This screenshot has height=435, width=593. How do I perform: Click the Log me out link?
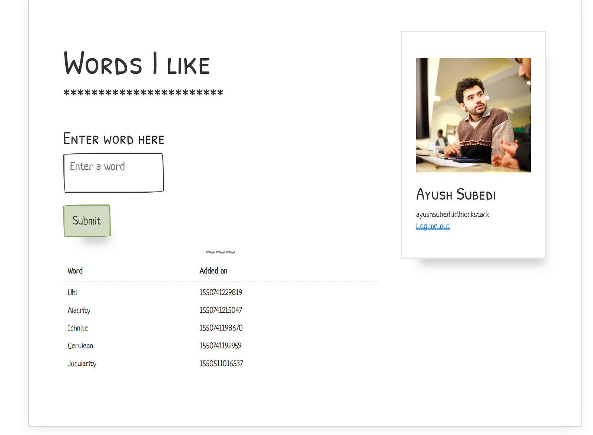tap(433, 226)
